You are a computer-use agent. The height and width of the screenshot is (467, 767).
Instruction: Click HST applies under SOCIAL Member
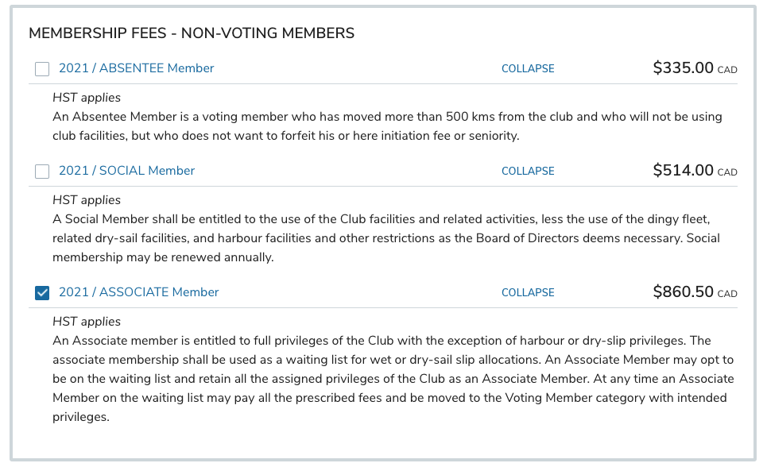pyautogui.click(x=87, y=200)
